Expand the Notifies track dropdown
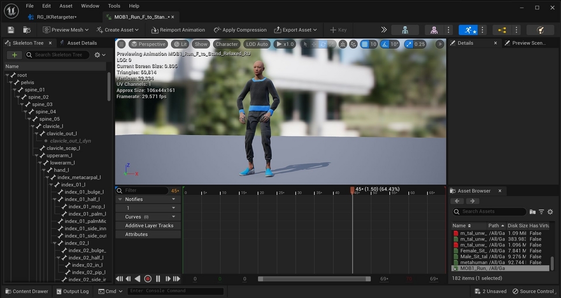The width and height of the screenshot is (561, 298). click(173, 199)
